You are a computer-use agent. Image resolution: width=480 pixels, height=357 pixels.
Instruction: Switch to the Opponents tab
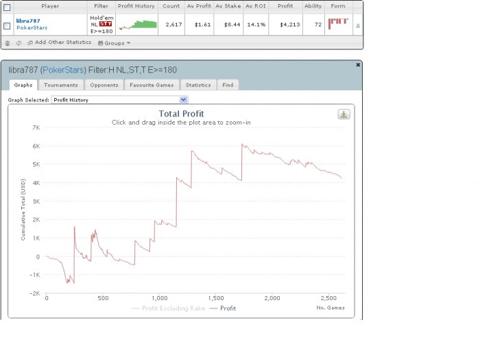[104, 85]
